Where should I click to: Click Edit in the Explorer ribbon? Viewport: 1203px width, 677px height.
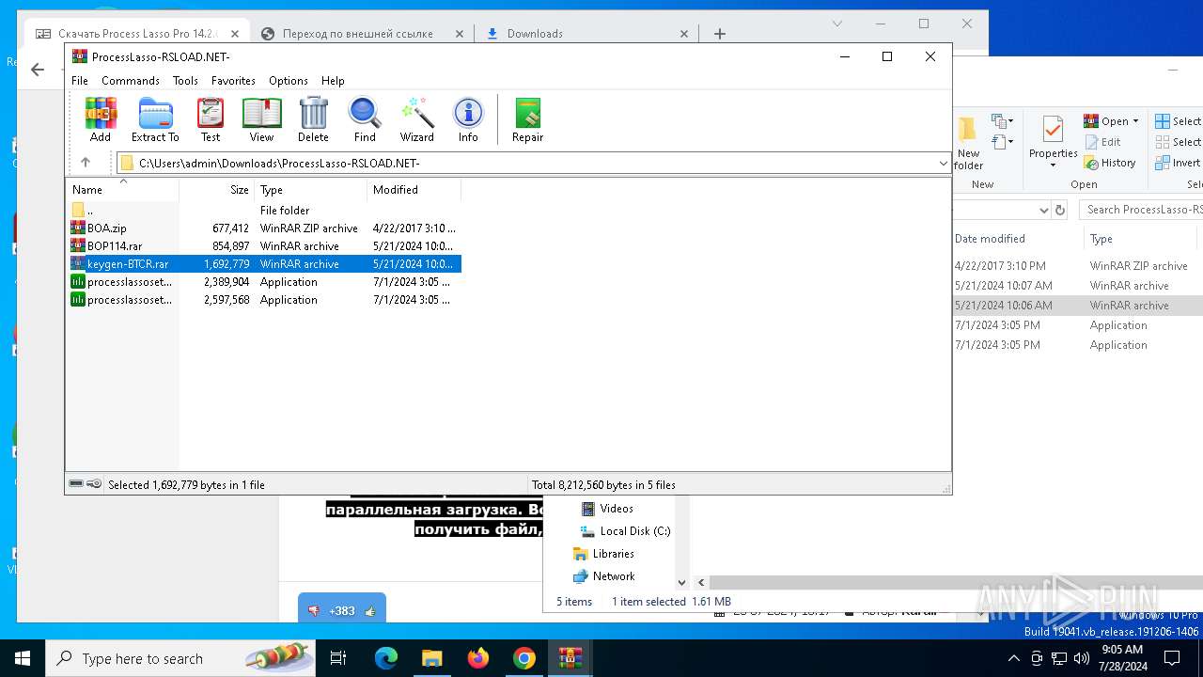click(x=1102, y=142)
